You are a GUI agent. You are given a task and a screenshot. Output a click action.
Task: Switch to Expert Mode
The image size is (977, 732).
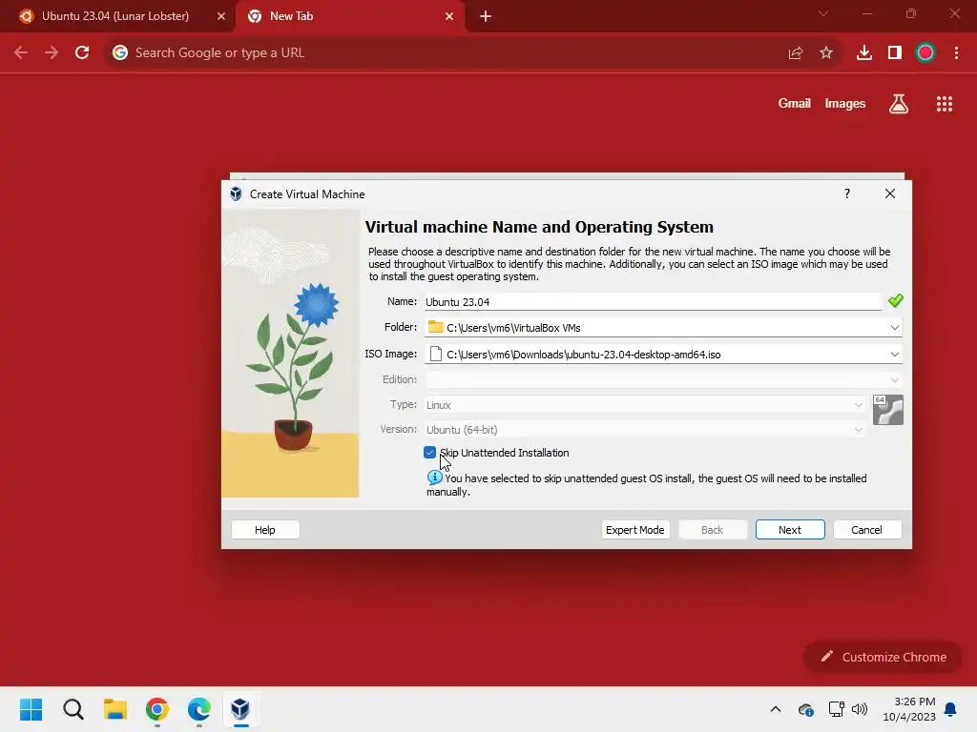point(634,530)
